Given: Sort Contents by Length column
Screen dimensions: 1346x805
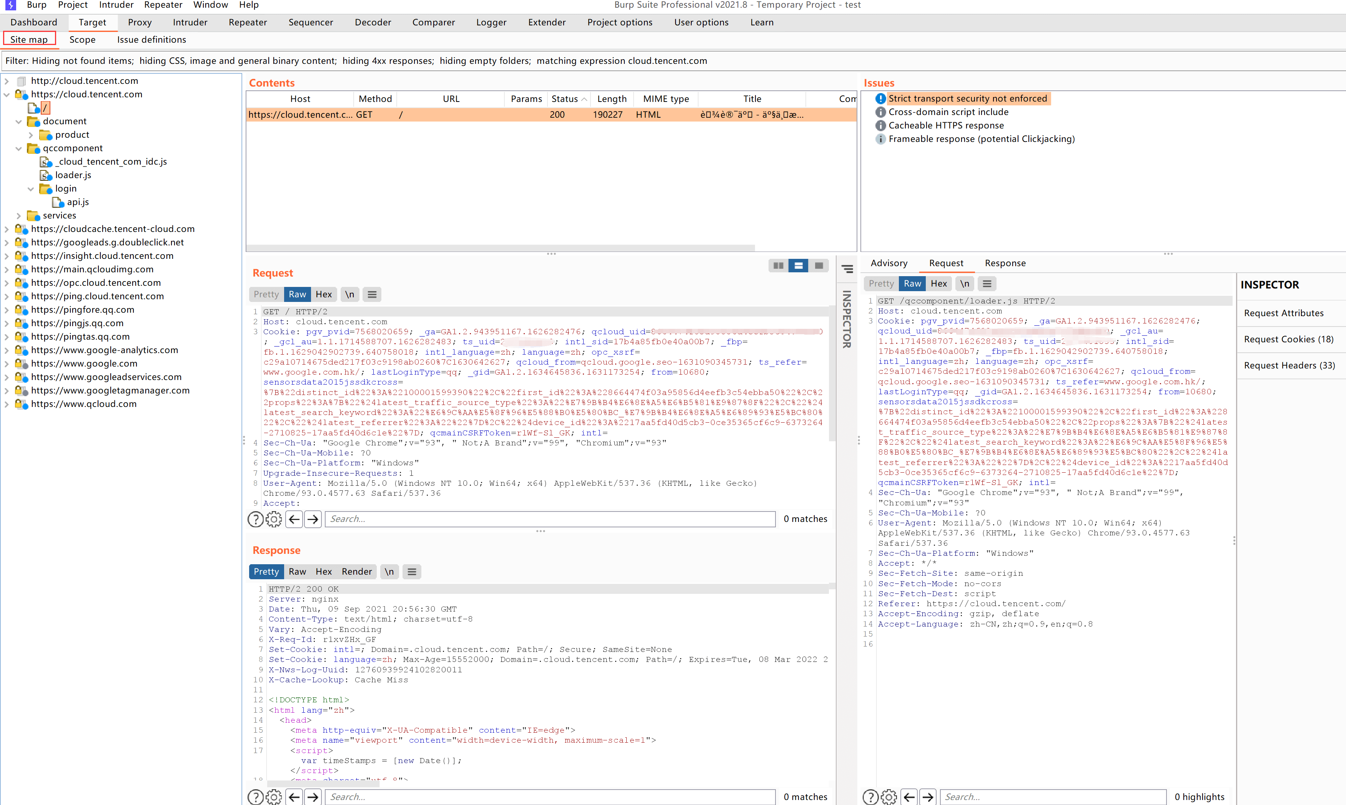Looking at the screenshot, I should (612, 99).
